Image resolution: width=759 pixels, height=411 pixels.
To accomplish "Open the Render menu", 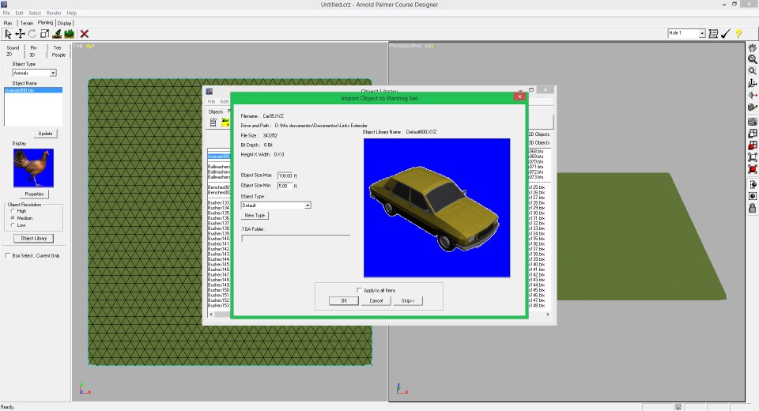I will tap(54, 13).
